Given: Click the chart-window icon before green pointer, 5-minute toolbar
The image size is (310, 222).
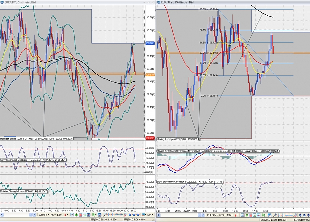Looking at the screenshot, I should pyautogui.click(x=88, y=215).
